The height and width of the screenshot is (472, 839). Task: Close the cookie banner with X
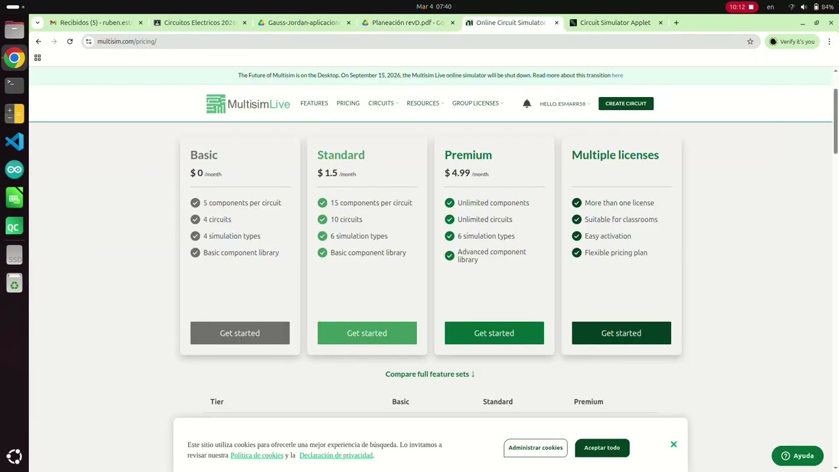673,444
